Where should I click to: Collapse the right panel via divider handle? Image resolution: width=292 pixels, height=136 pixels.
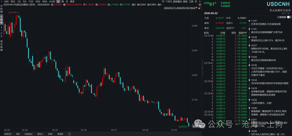tap(203, 68)
